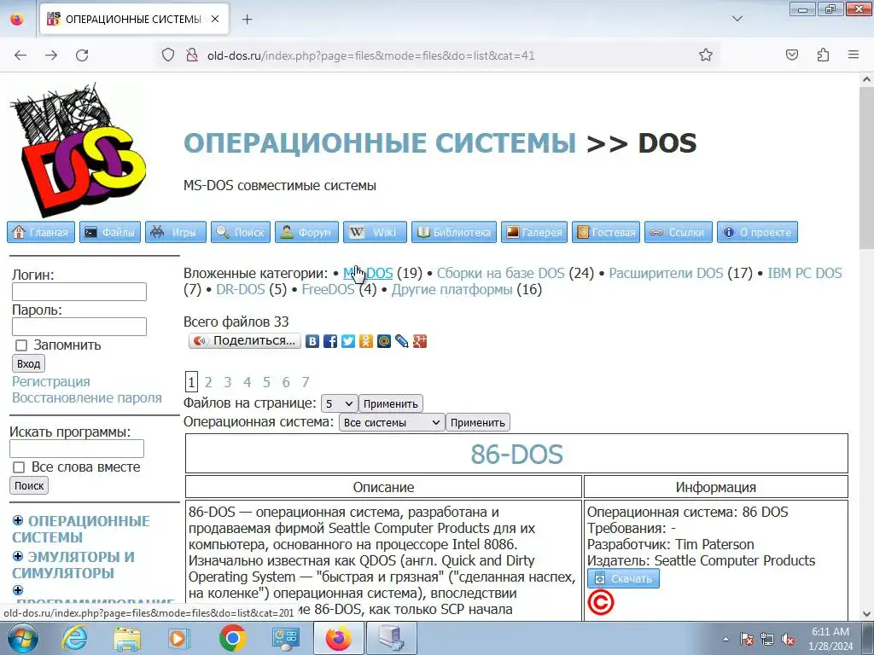Viewport: 874px width, 655px height.
Task: Click the red copyright icon
Action: point(600,603)
